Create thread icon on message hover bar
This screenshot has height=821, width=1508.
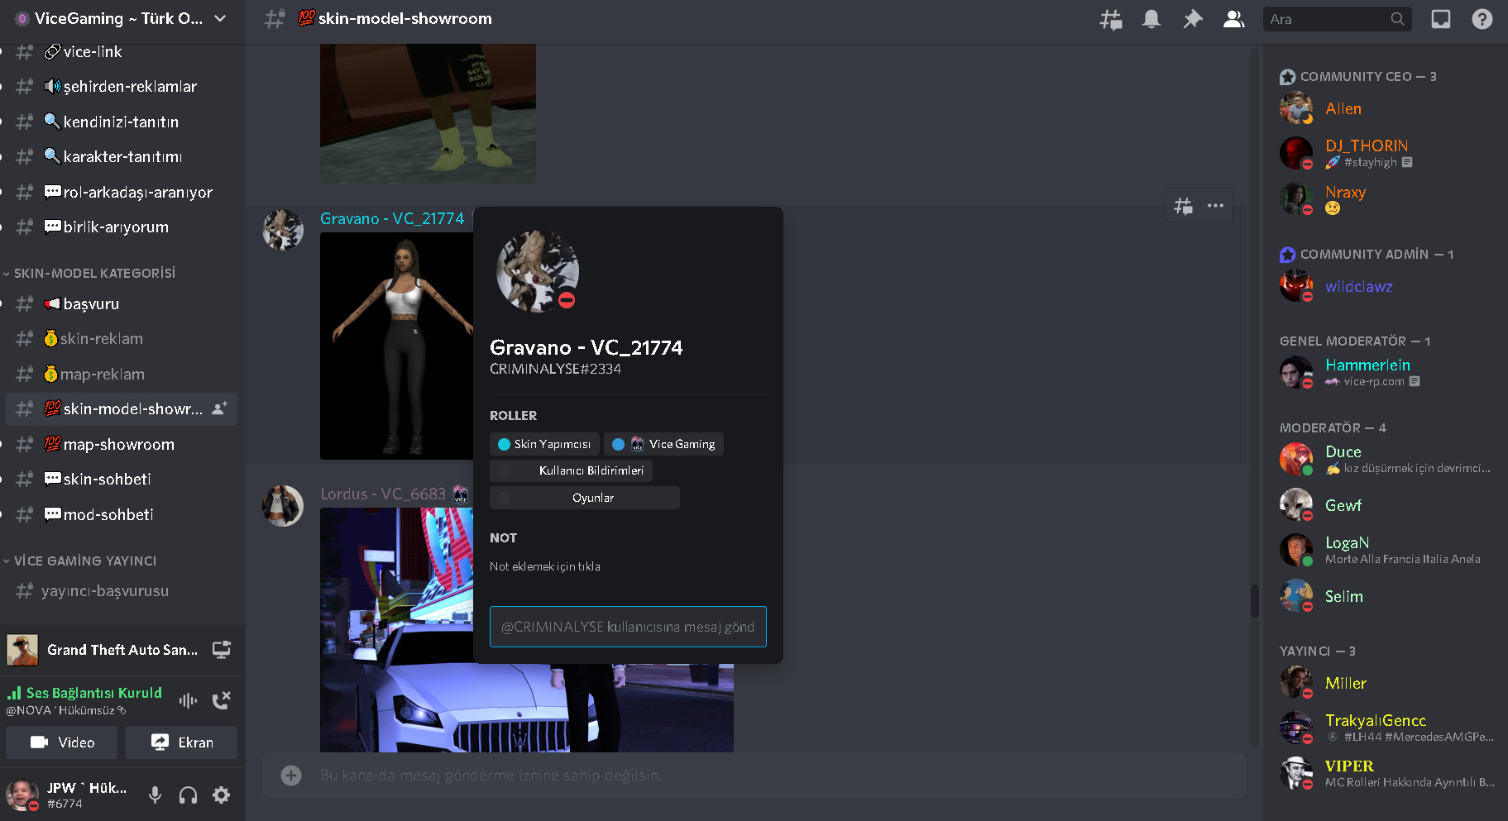point(1184,206)
